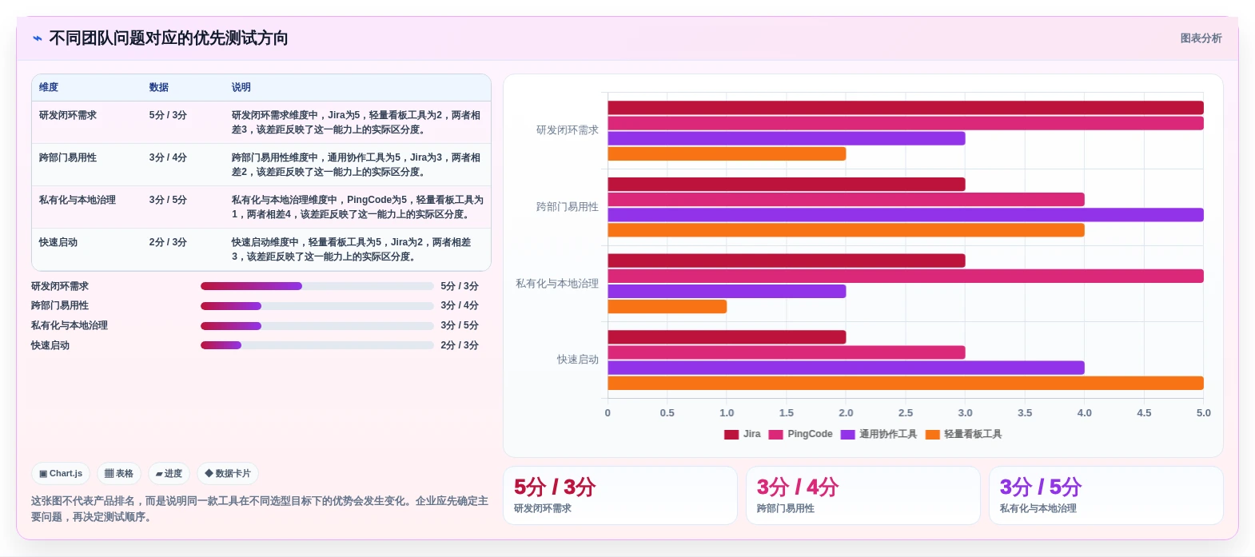The height and width of the screenshot is (557, 1255).
Task: Click the description starting 快速启动维度中
Action: (x=352, y=249)
